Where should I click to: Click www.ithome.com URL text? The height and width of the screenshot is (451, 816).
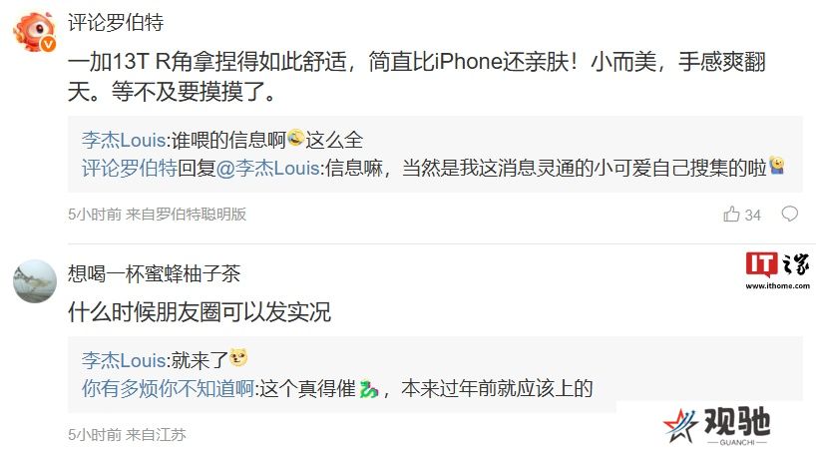point(777,285)
